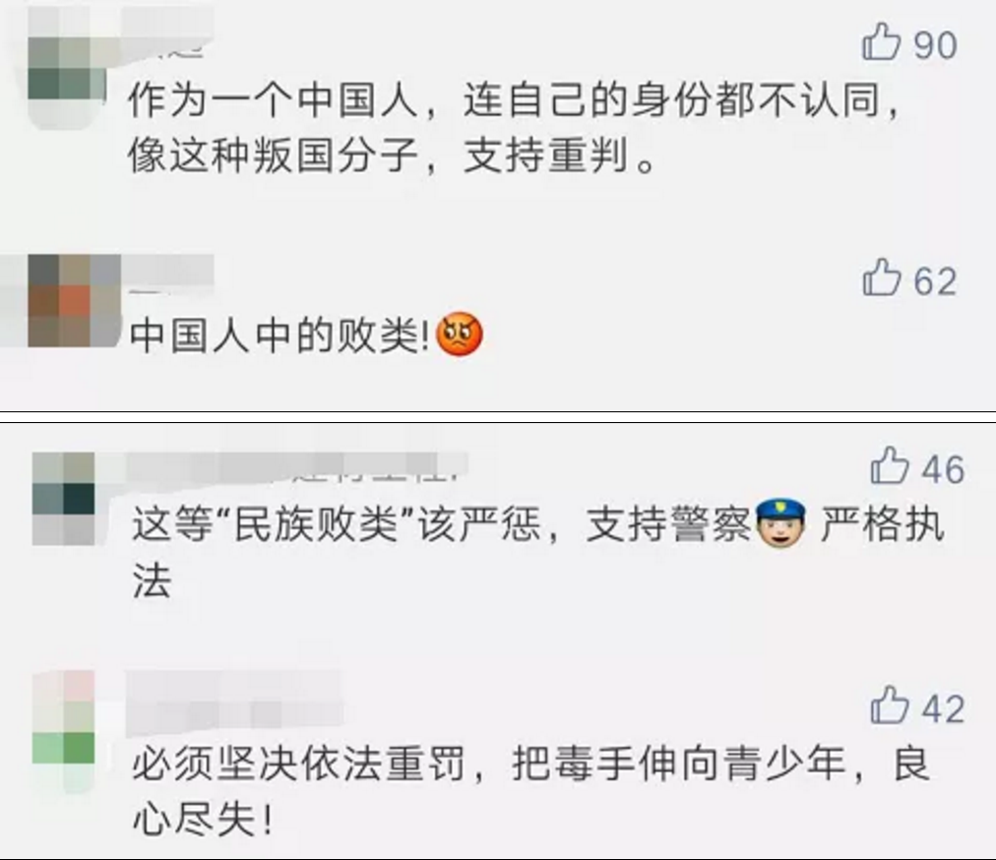
Task: Tap thumbs-up on the 62-like comment
Action: [882, 276]
